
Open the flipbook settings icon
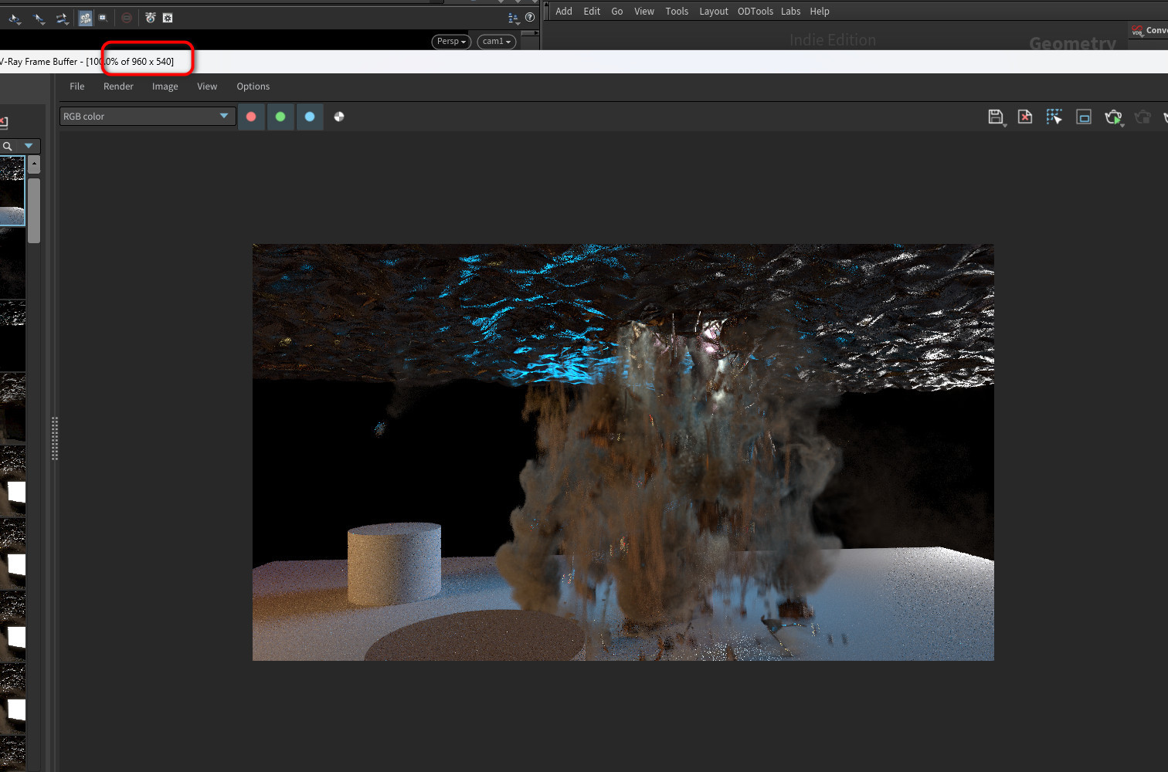[x=168, y=18]
